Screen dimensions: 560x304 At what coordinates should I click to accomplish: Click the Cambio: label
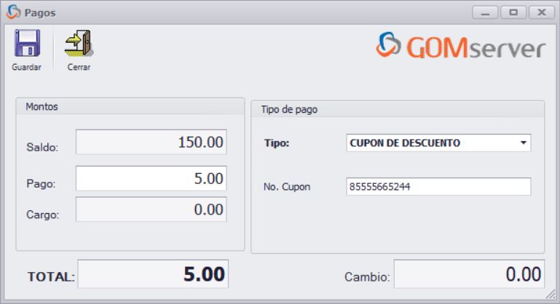367,277
